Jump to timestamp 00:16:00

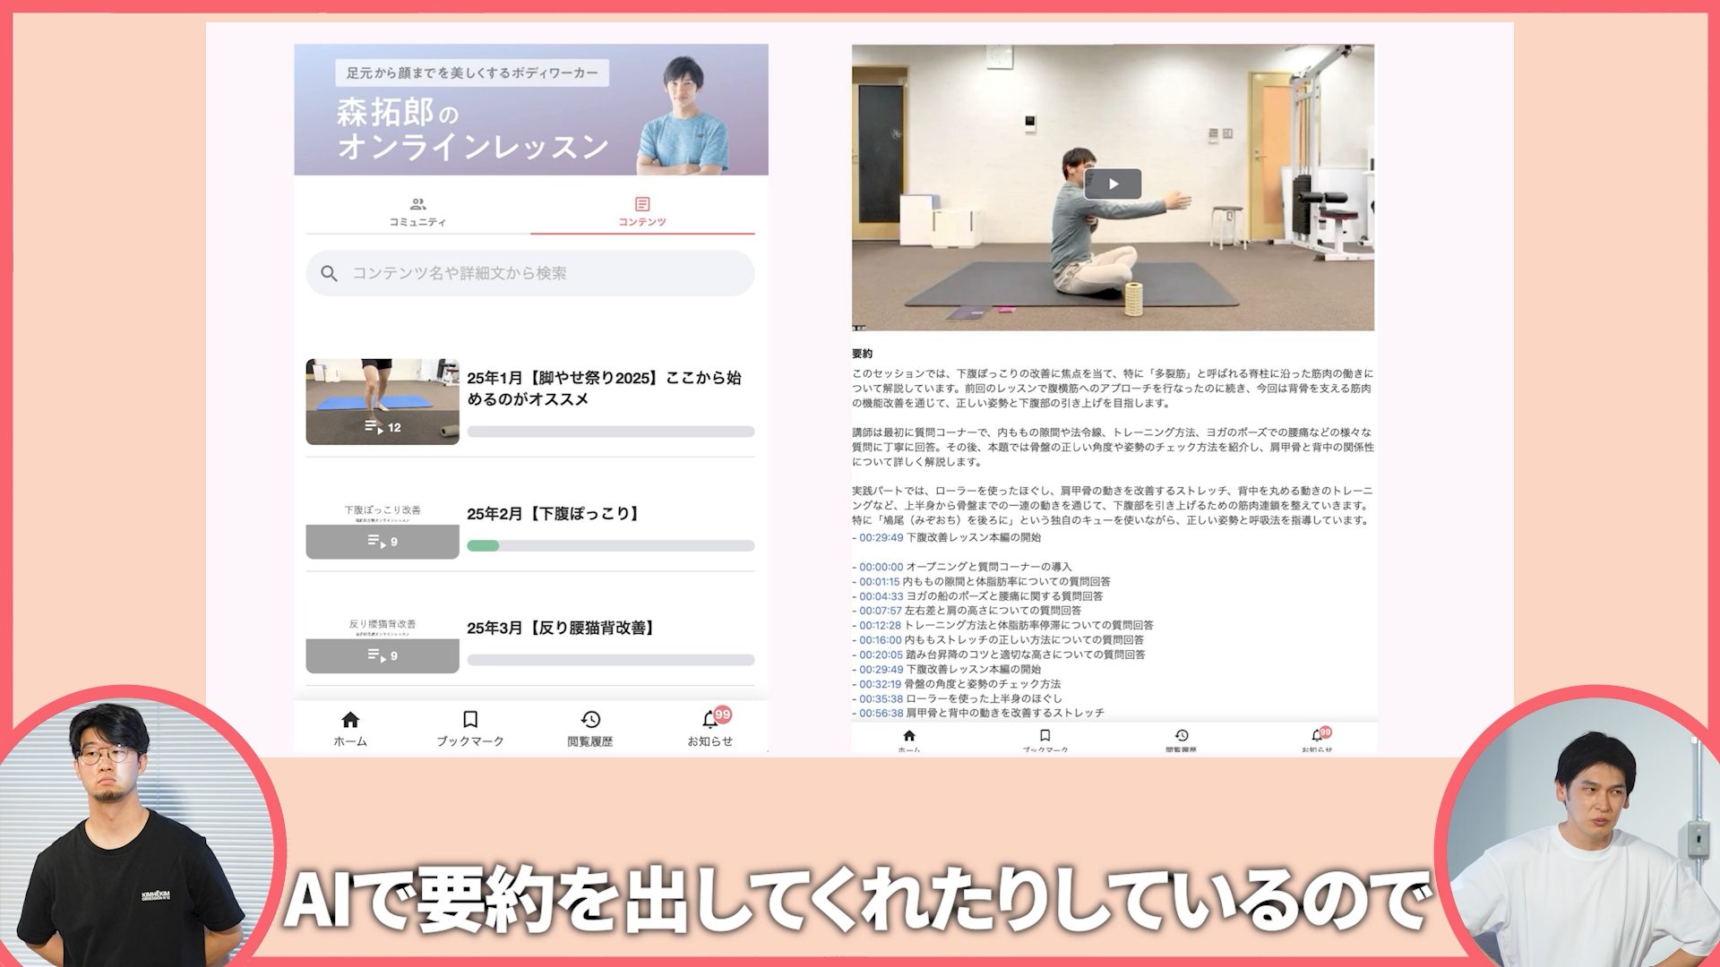pos(880,640)
